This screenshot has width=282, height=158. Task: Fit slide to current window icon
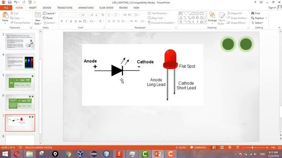pyautogui.click(x=279, y=147)
